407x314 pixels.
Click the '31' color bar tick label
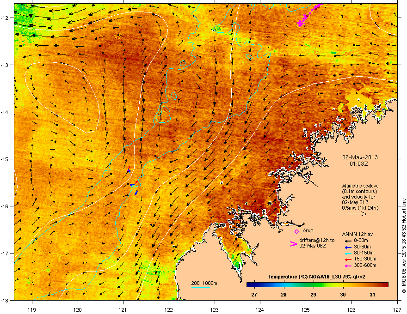(x=372, y=295)
